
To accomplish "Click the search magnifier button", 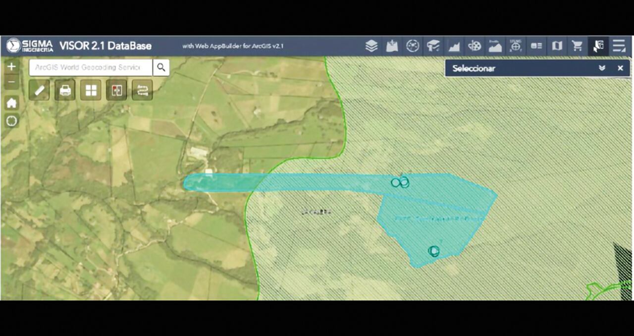I will (161, 67).
